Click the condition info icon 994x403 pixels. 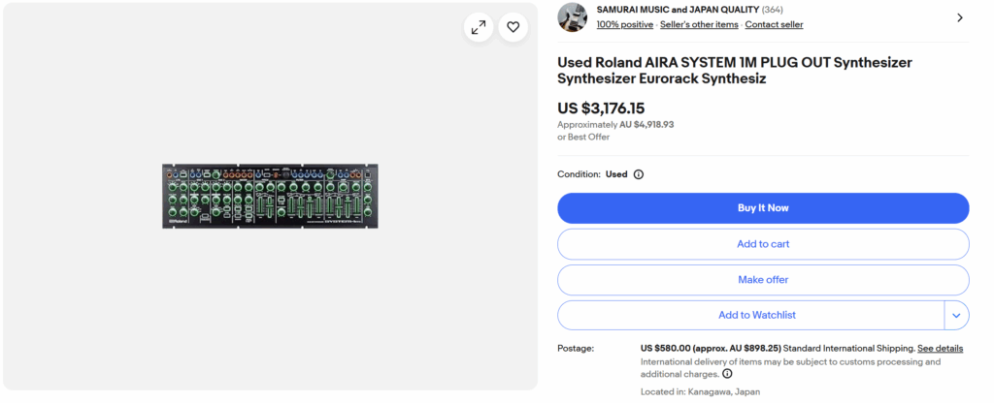pos(639,174)
